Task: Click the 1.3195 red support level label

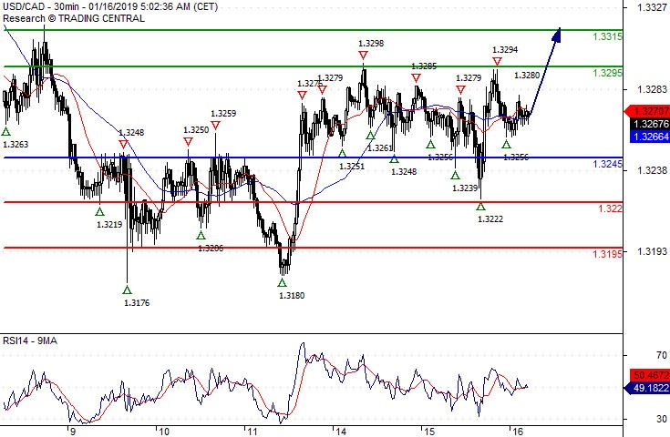Action: coord(608,254)
